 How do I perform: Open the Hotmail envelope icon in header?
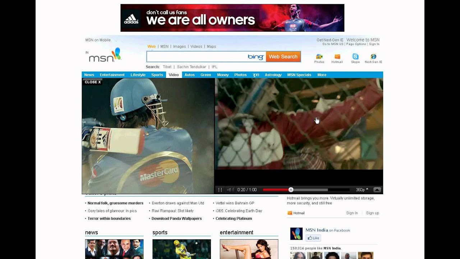pos(337,56)
